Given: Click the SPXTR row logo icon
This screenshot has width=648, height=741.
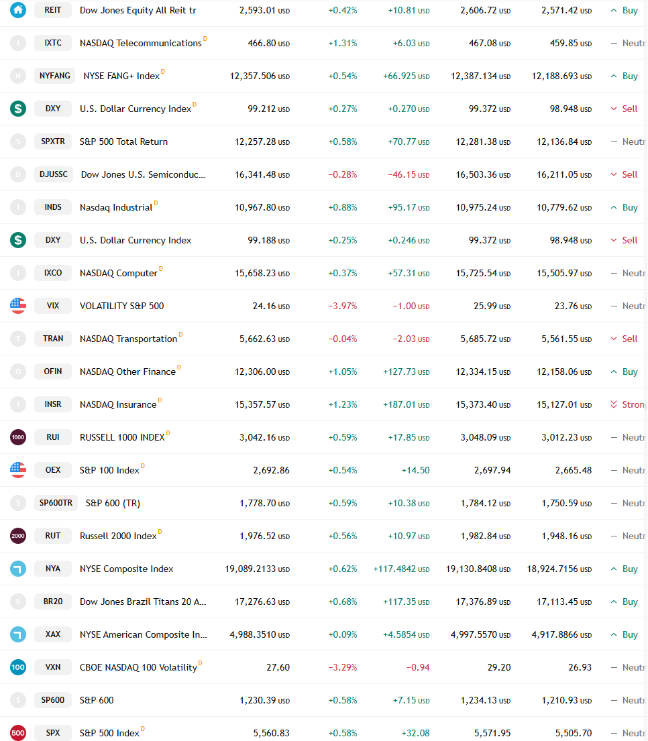Looking at the screenshot, I should tap(18, 141).
